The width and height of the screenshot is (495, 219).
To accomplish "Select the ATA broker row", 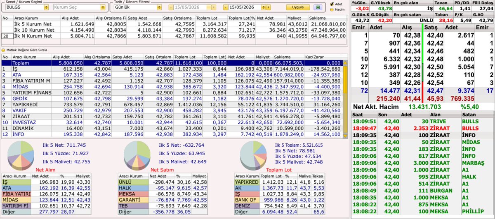I will pyautogui.click(x=172, y=75).
